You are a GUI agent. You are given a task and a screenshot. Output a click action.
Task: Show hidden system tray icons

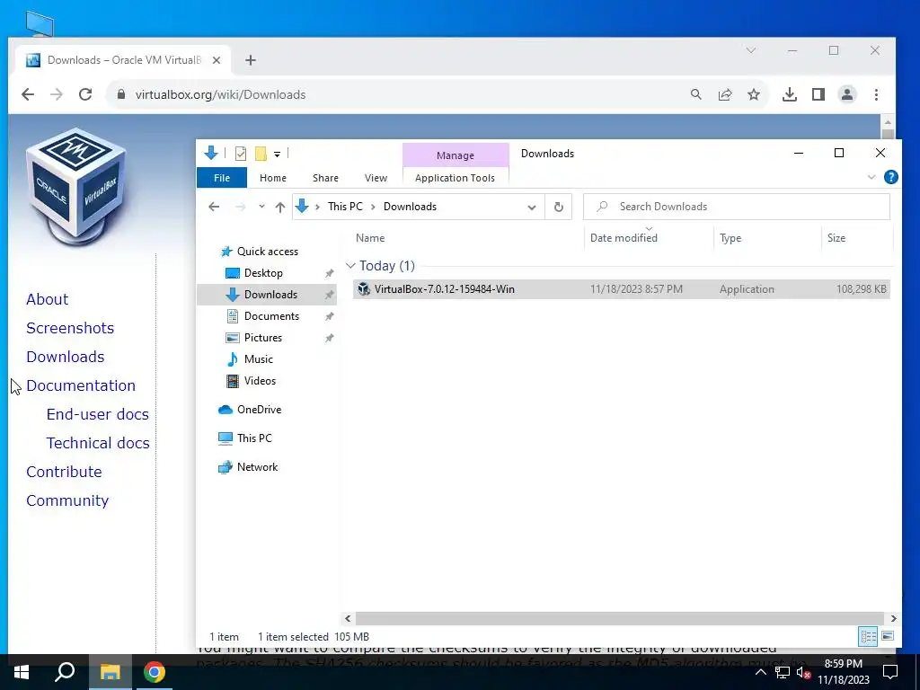point(760,672)
